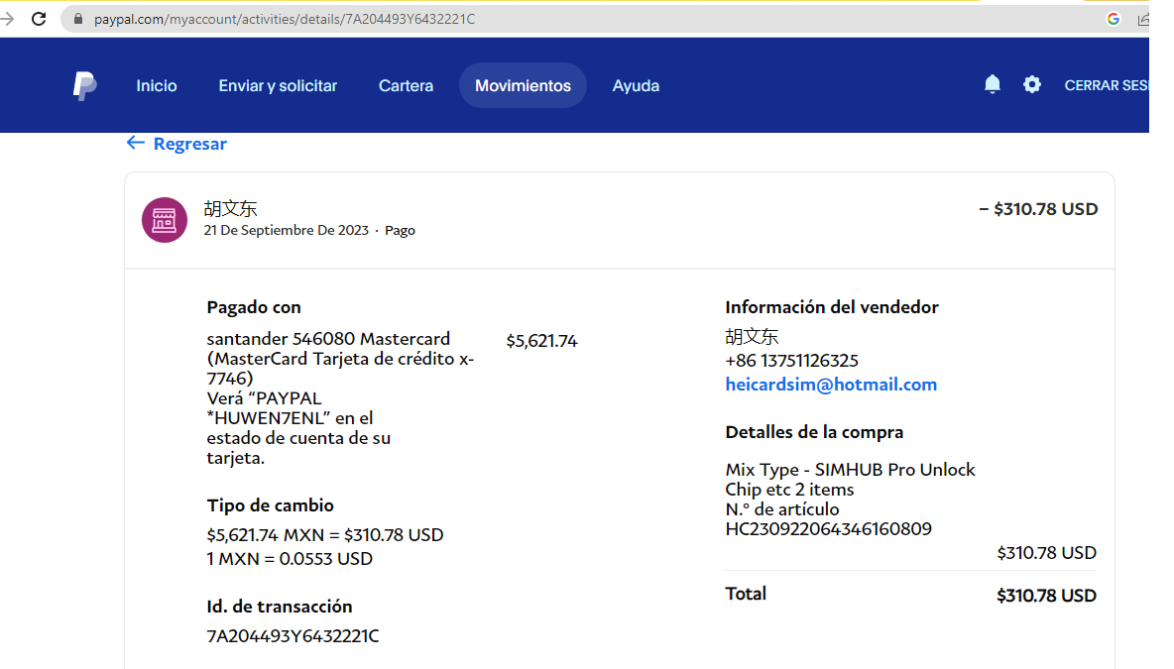1174x669 pixels.
Task: Click the Tipo de cambio heading
Action: pyautogui.click(x=271, y=505)
